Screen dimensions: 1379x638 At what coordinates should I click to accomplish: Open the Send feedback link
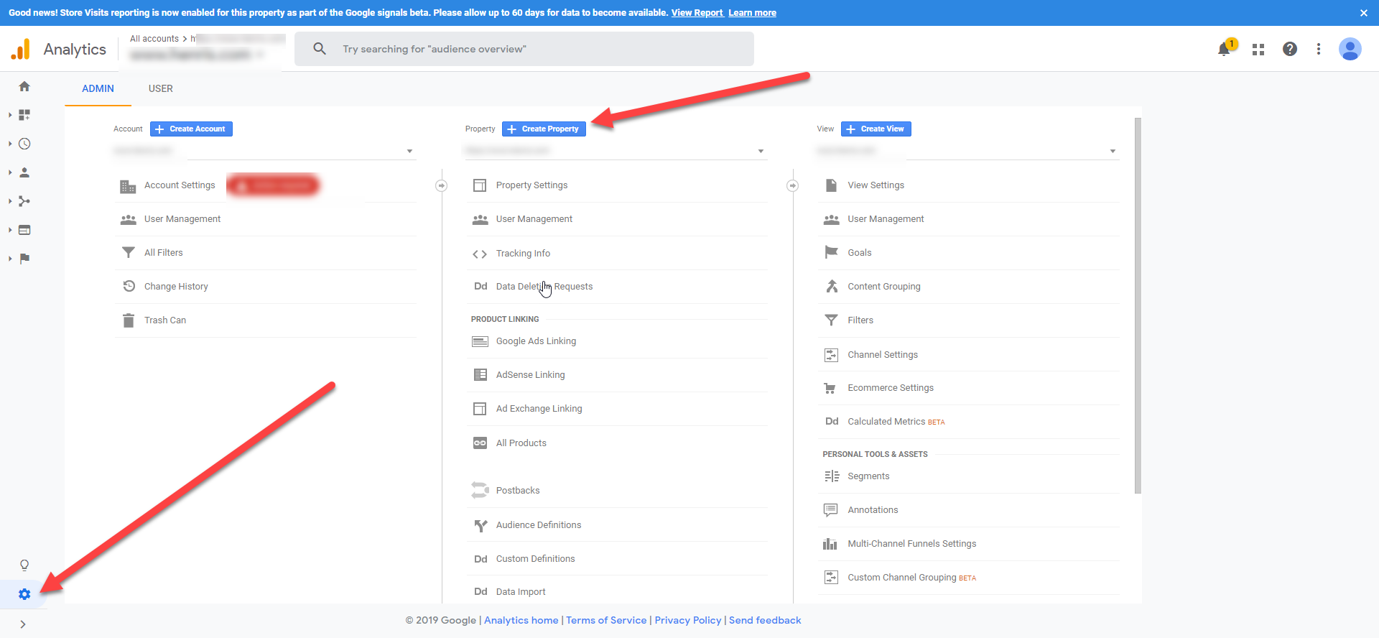pyautogui.click(x=765, y=620)
